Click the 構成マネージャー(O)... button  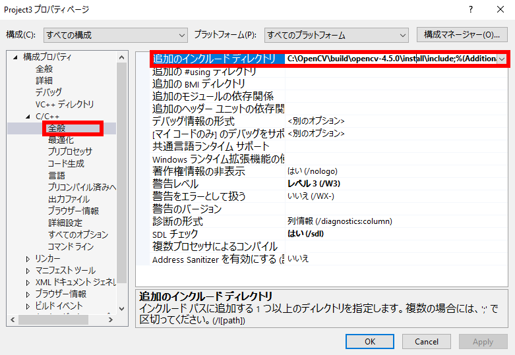pyautogui.click(x=462, y=34)
